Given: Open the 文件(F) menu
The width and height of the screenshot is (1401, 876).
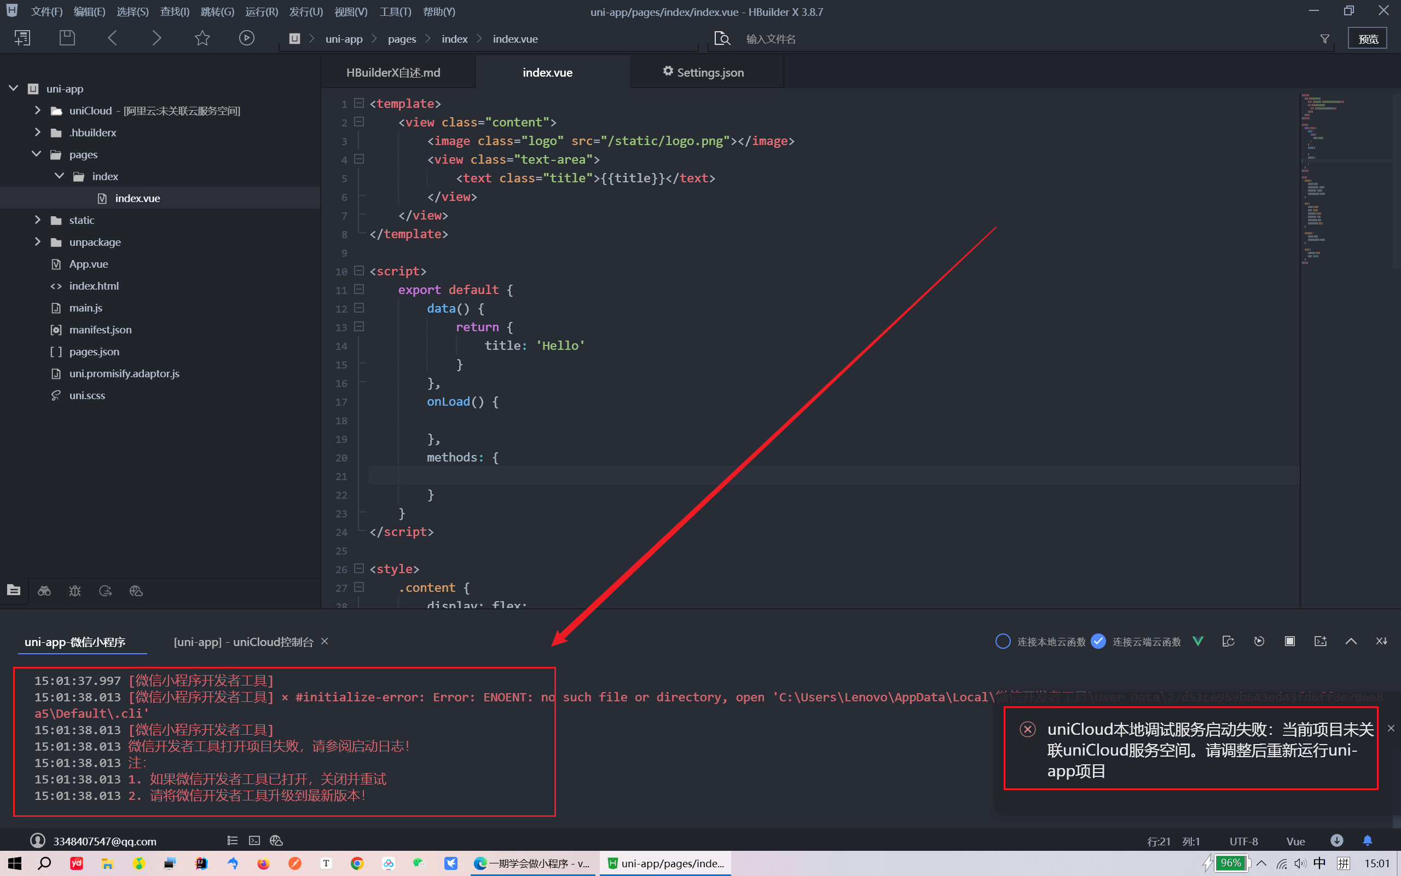Looking at the screenshot, I should pos(47,11).
